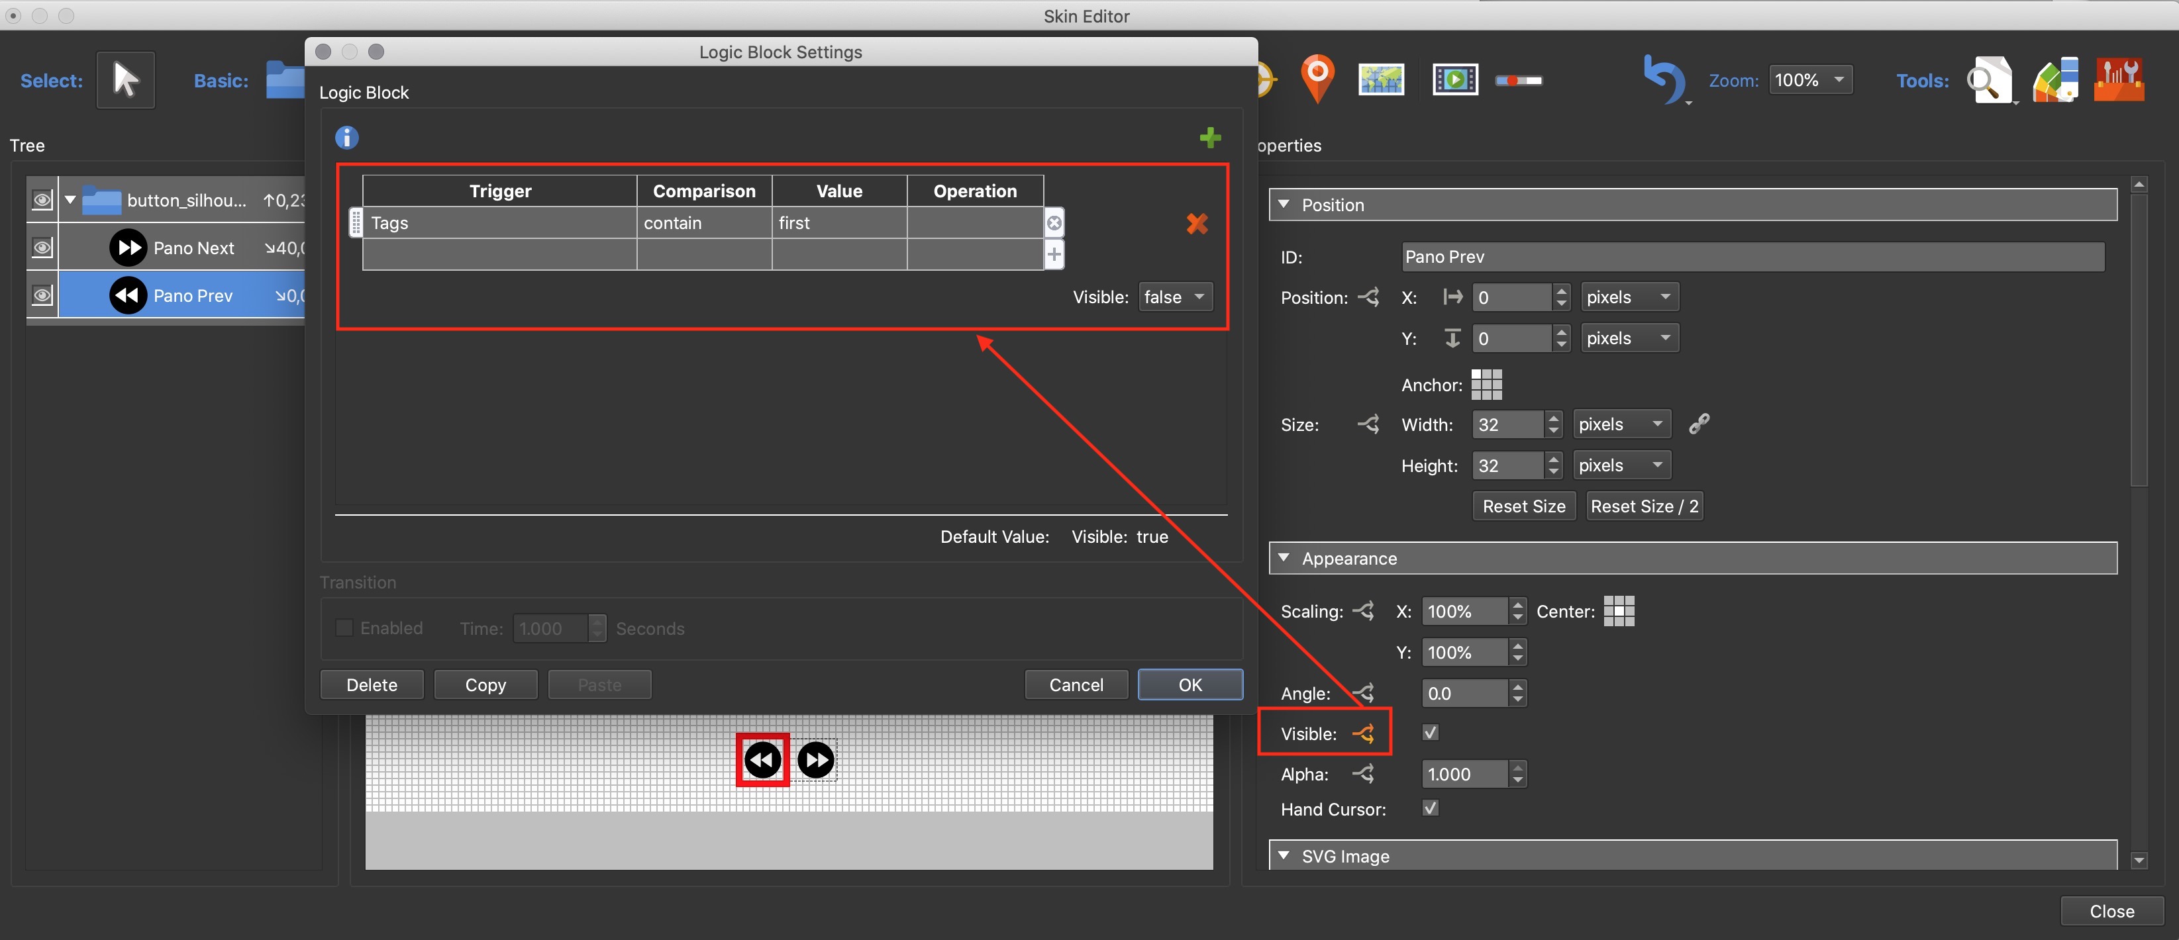Image resolution: width=2179 pixels, height=940 pixels.
Task: Open the Zoom 100% dropdown
Action: click(1810, 80)
